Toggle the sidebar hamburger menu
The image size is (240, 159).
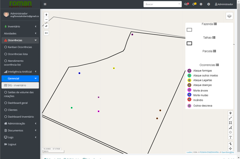pyautogui.click(x=45, y=4)
